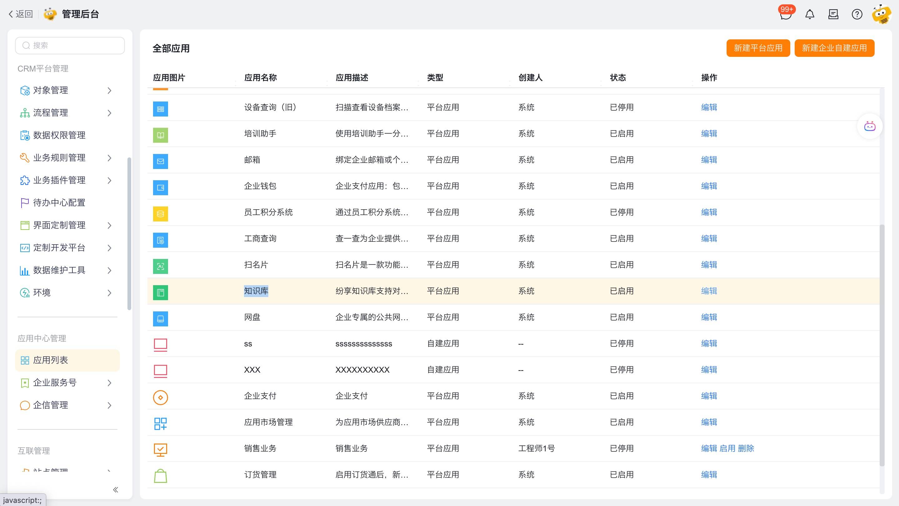Screen dimensions: 899x506
Task: Click the 企业支付 orange circle icon
Action: tap(161, 397)
